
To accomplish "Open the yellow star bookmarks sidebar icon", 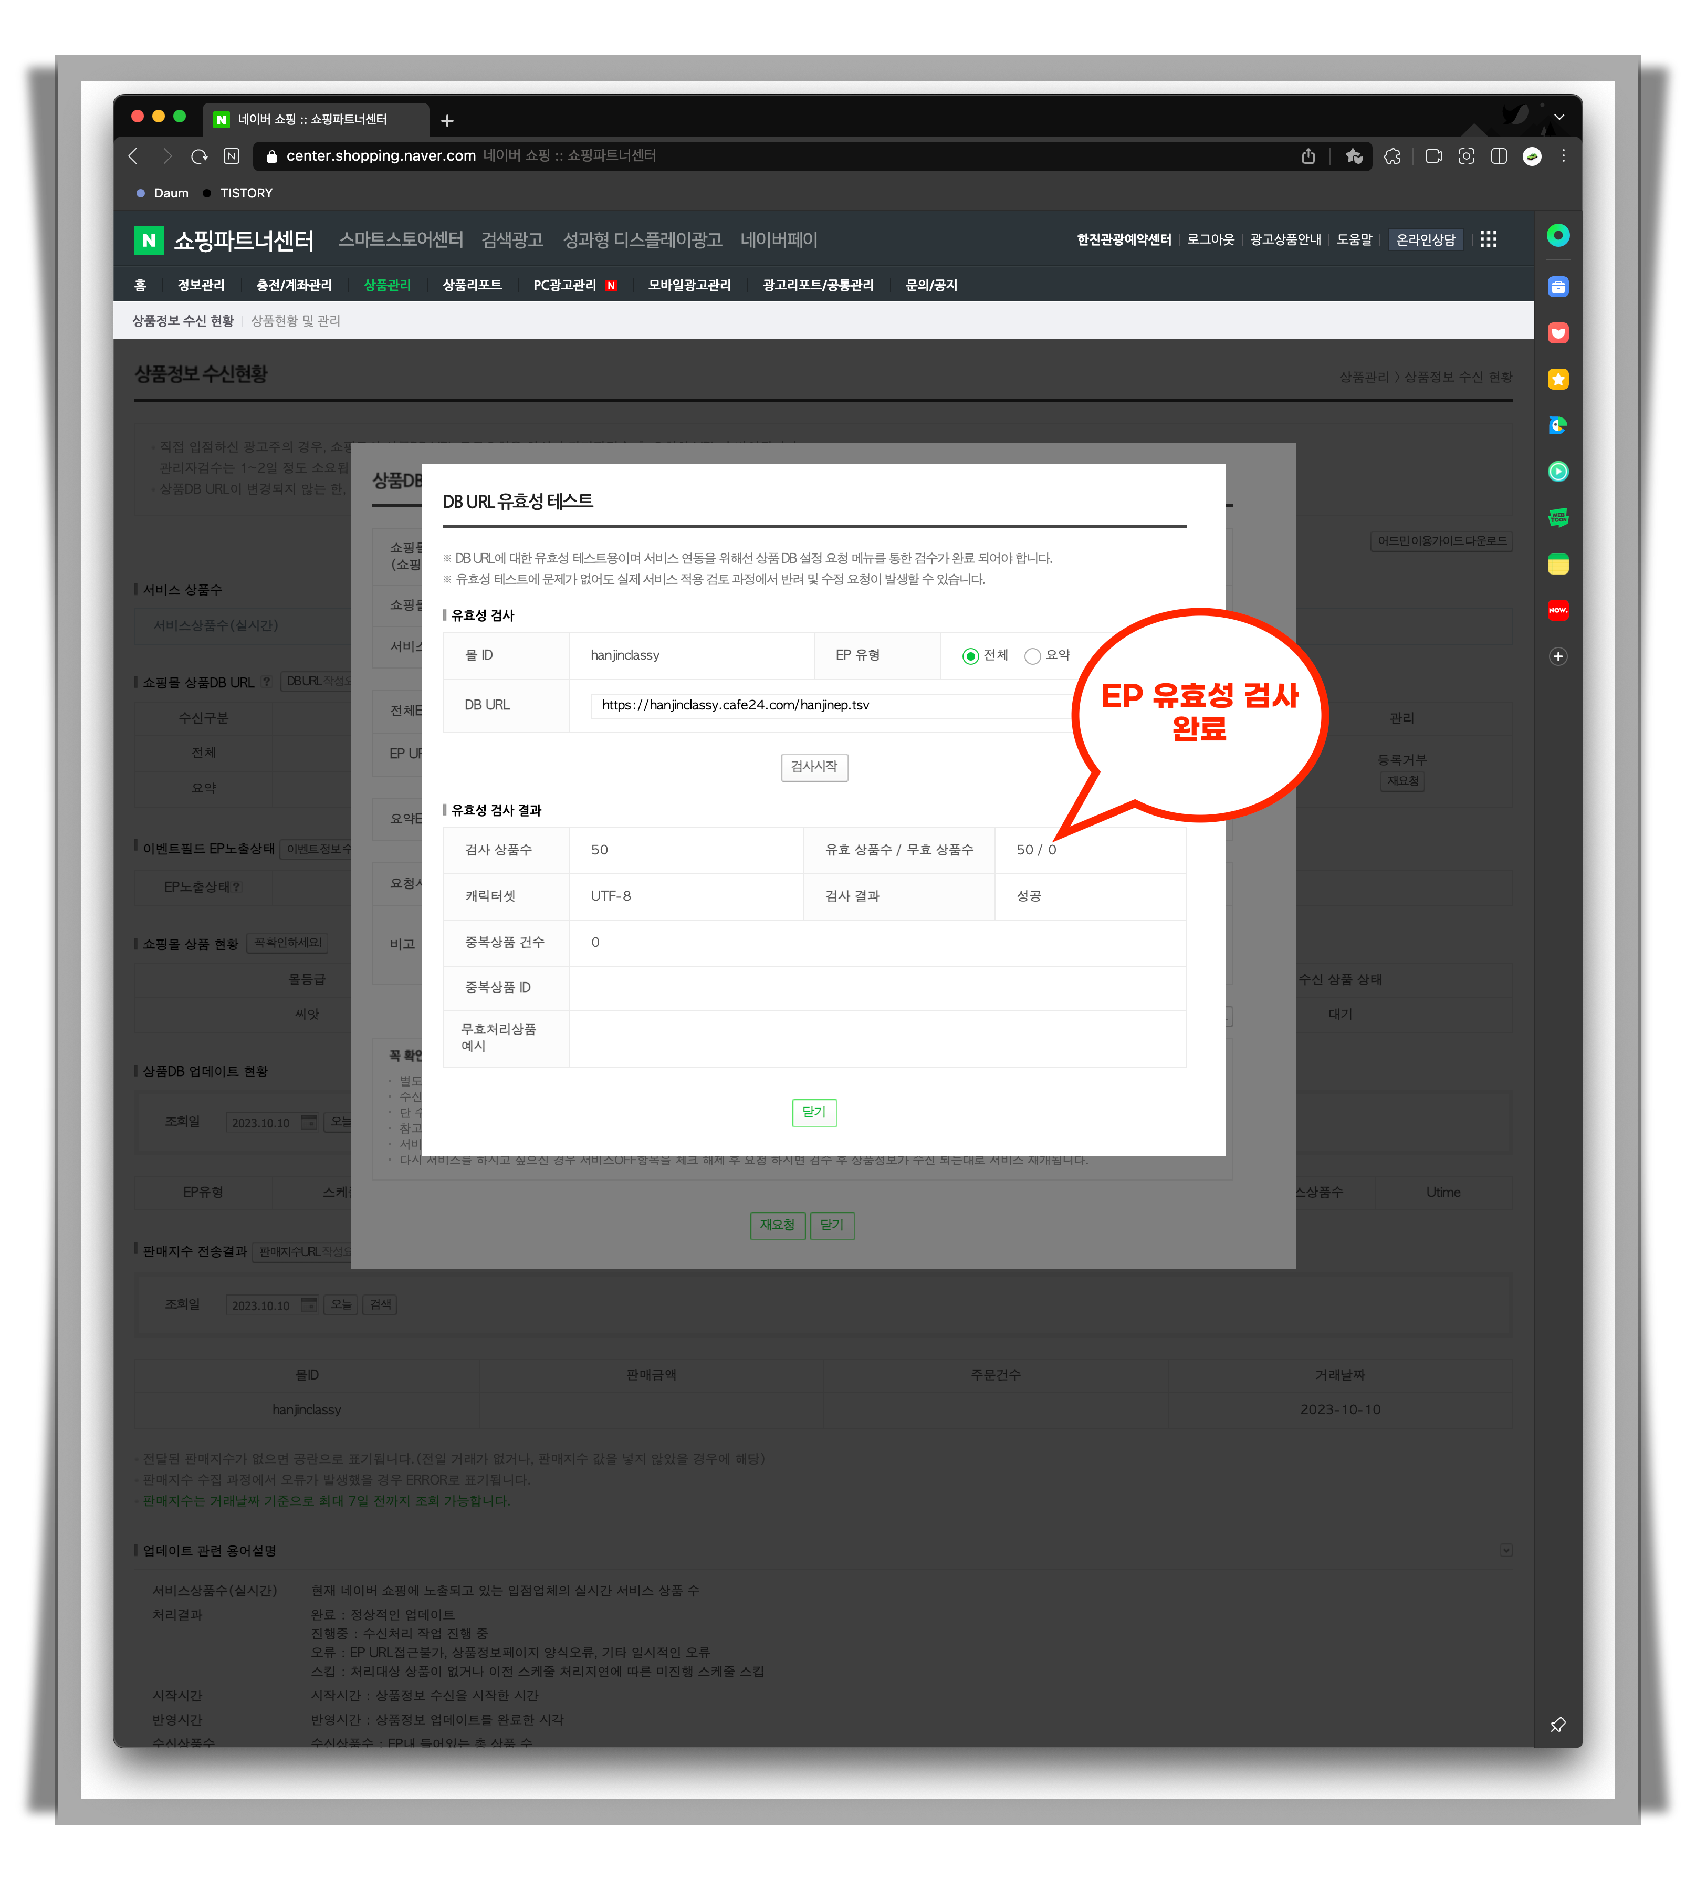I will (1558, 379).
